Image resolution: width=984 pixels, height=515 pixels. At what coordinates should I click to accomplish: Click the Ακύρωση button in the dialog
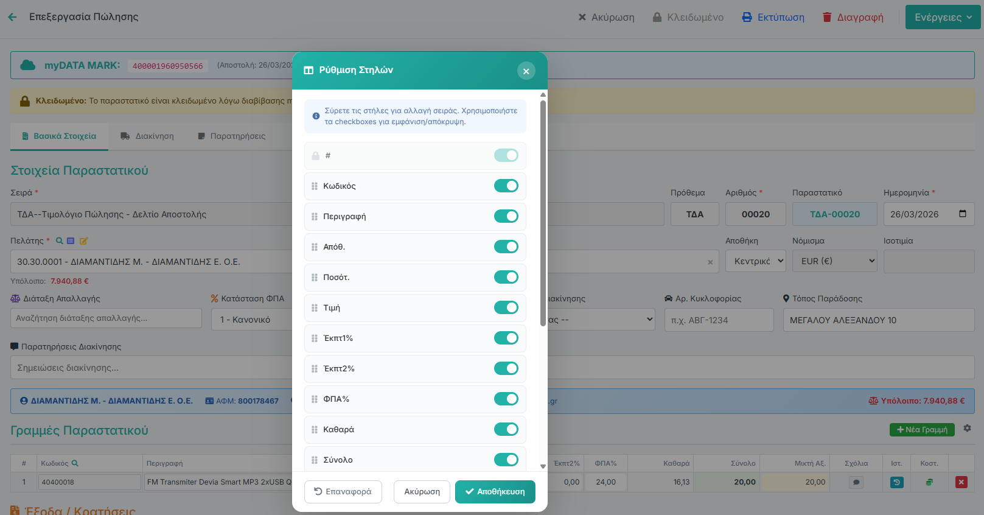point(422,492)
